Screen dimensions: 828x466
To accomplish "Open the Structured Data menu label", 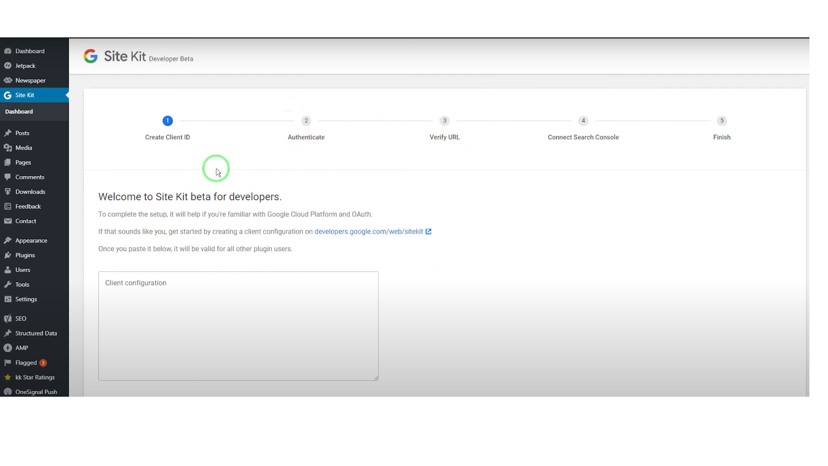I will tap(36, 333).
